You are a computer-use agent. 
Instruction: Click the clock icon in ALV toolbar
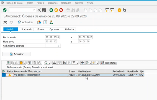click(x=40, y=63)
